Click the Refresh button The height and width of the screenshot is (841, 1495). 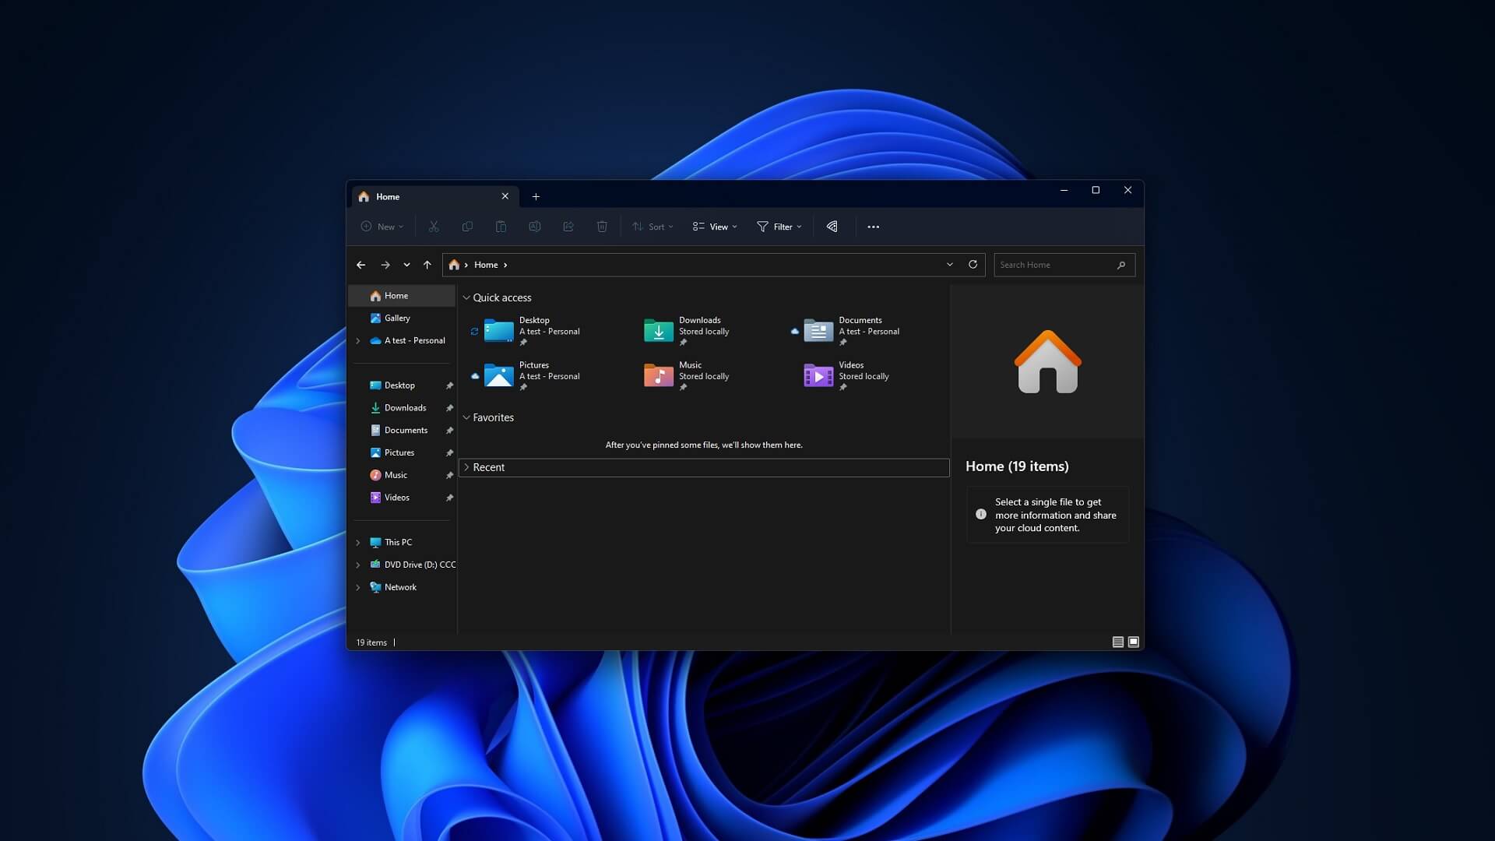click(971, 265)
